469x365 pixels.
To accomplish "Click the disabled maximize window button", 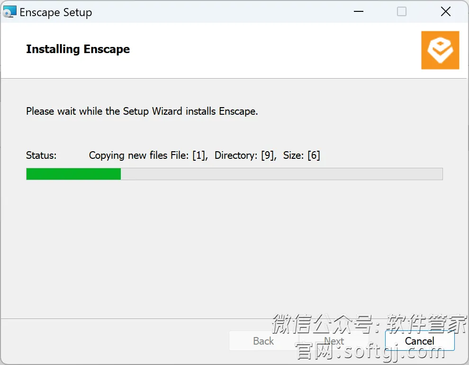I will pos(401,12).
